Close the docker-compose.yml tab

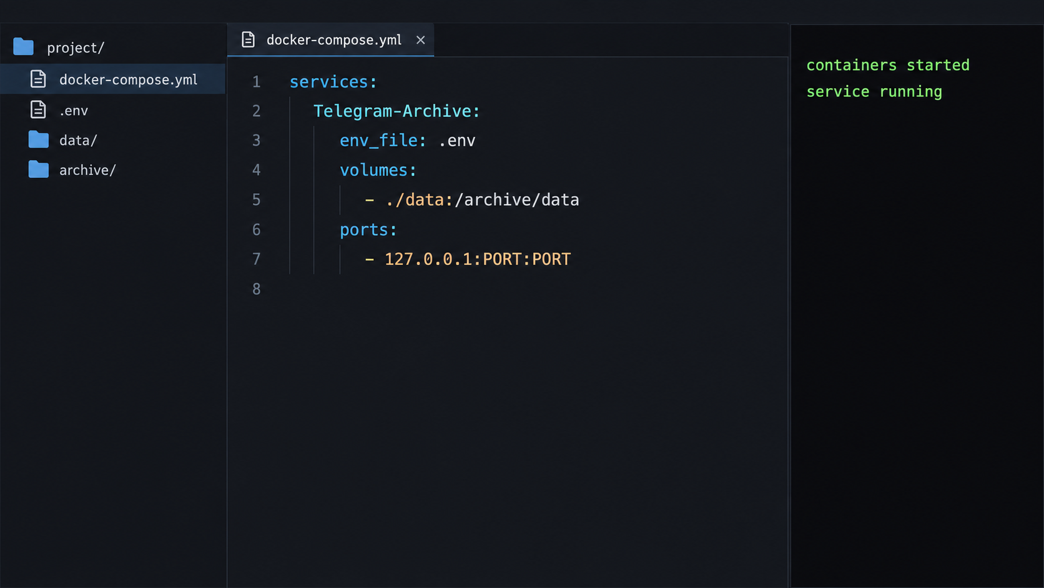tap(421, 40)
